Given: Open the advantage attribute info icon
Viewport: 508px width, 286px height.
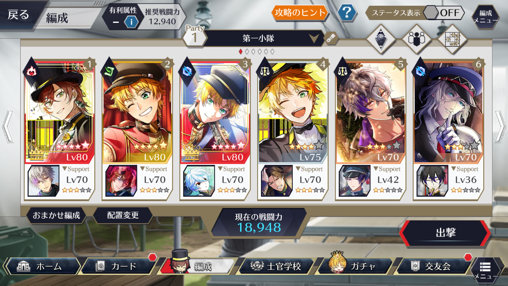Looking at the screenshot, I should click(x=131, y=22).
